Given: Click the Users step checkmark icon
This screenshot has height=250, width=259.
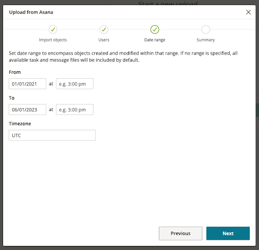Looking at the screenshot, I should point(104,29).
